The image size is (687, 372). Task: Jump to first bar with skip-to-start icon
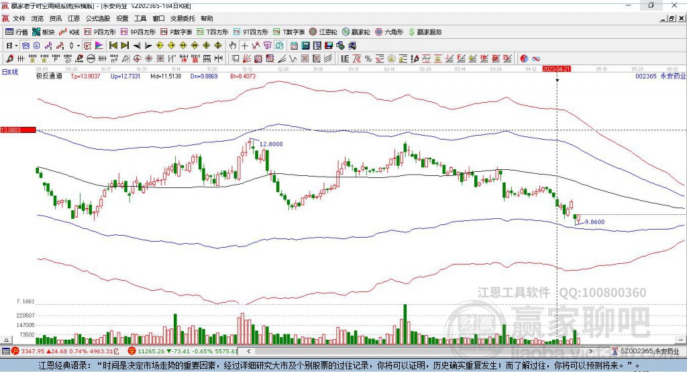(113, 46)
